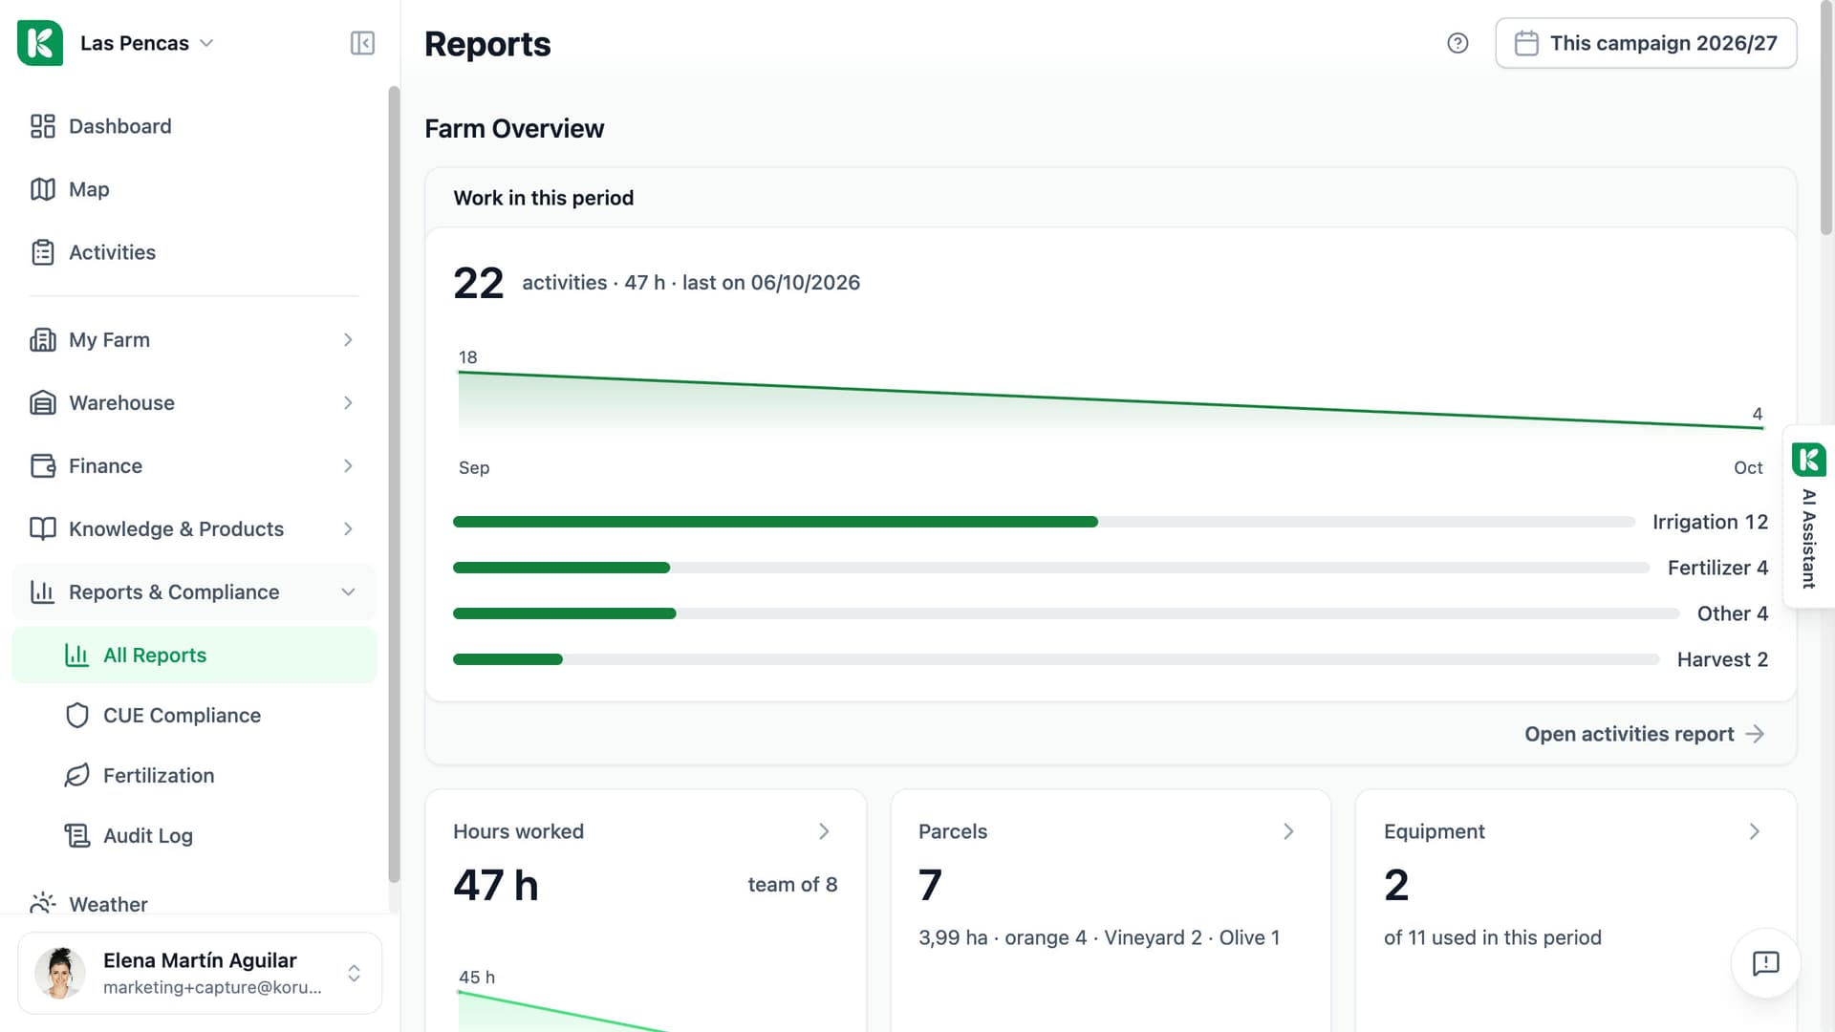The image size is (1835, 1032).
Task: Click the Harvest 2 progress bar
Action: coord(1056,659)
